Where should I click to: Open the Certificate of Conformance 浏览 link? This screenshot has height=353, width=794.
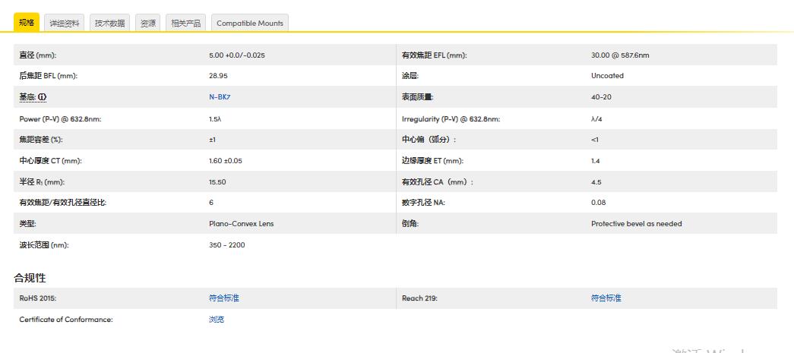point(217,320)
